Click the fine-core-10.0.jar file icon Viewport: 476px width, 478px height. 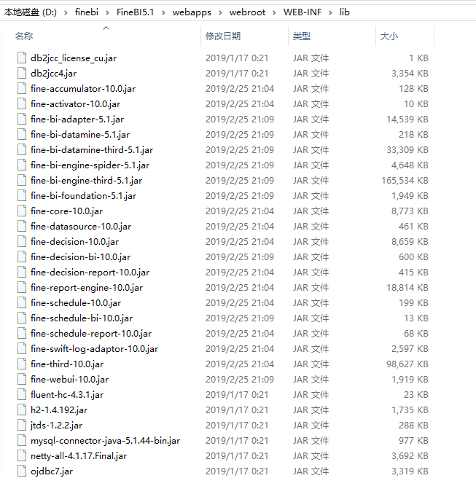(22, 211)
